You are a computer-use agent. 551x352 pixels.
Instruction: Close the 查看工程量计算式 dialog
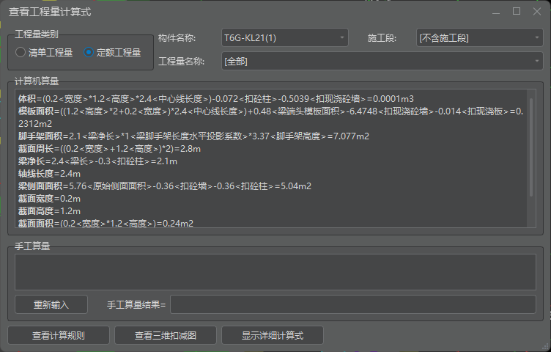click(537, 12)
